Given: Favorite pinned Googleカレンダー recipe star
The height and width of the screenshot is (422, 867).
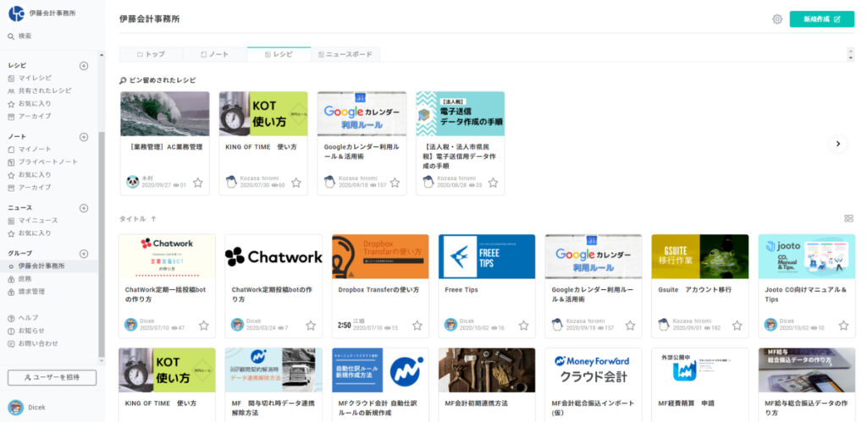Looking at the screenshot, I should click(x=395, y=183).
